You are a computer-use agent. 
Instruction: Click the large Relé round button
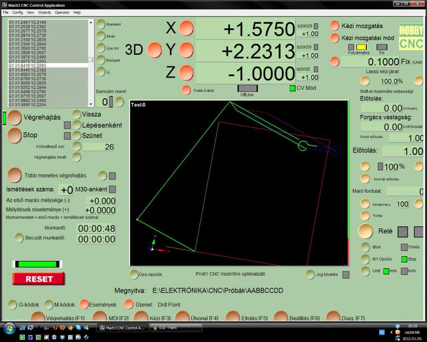(365, 231)
